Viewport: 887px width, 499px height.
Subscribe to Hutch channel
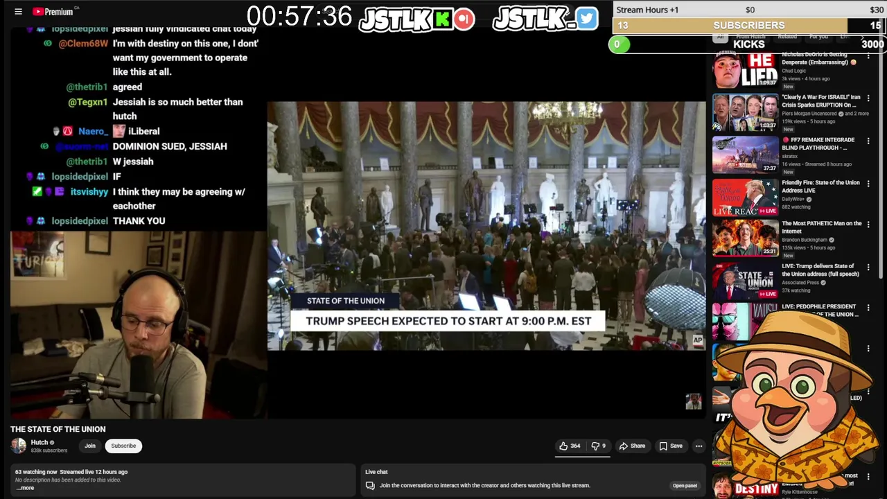123,446
